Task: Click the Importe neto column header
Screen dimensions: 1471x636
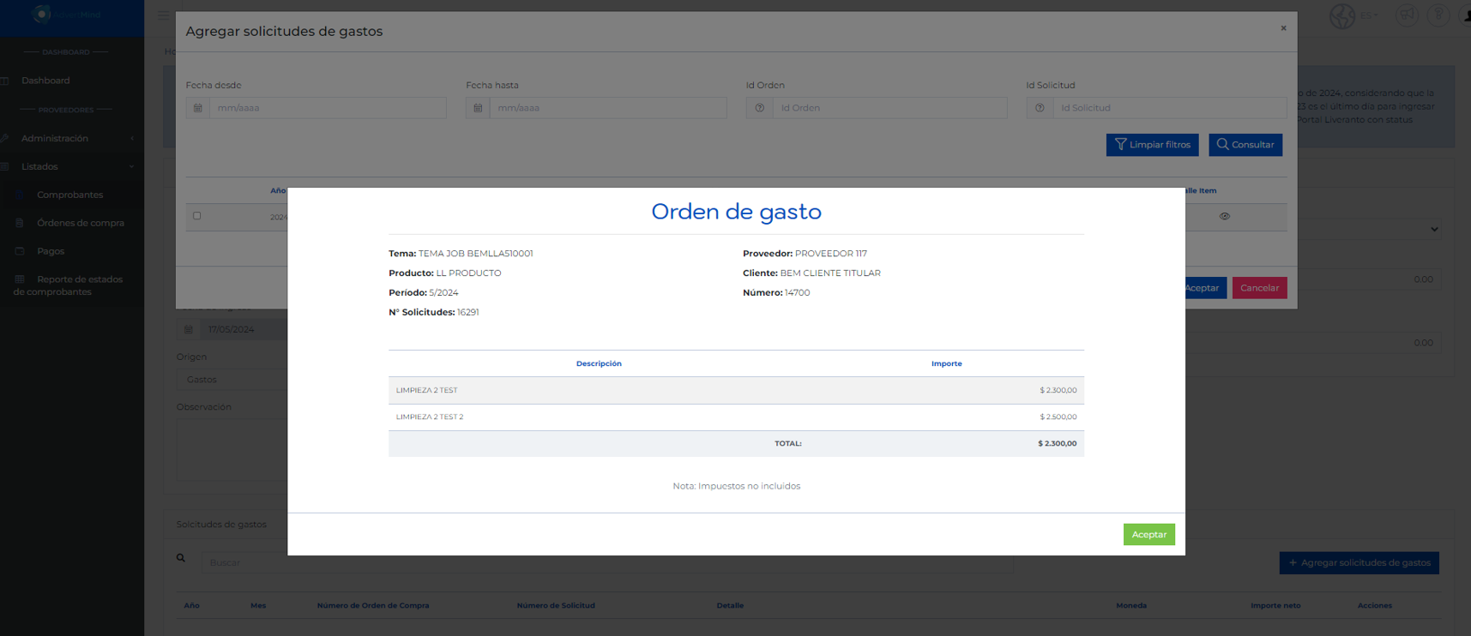Action: coord(1275,605)
